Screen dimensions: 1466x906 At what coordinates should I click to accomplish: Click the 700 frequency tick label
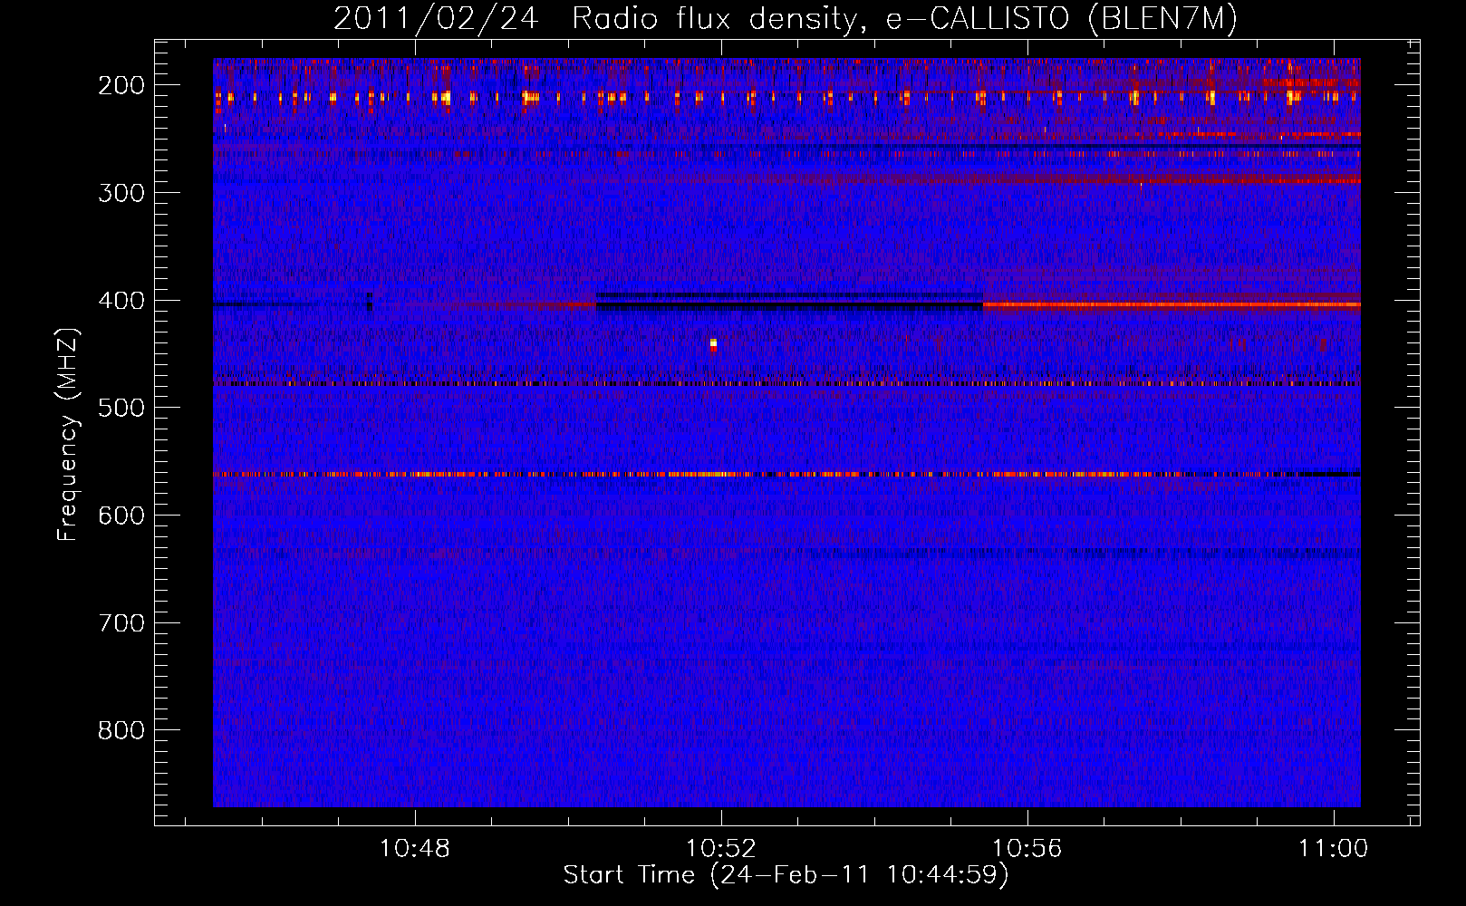(x=121, y=623)
